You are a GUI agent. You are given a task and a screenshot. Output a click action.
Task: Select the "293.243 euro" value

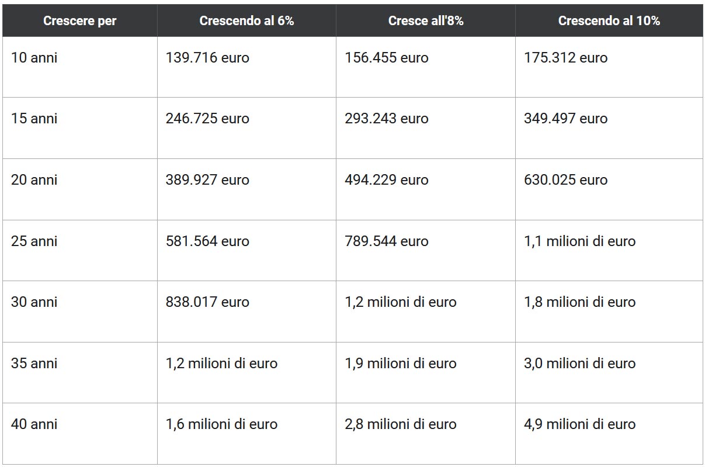click(387, 119)
